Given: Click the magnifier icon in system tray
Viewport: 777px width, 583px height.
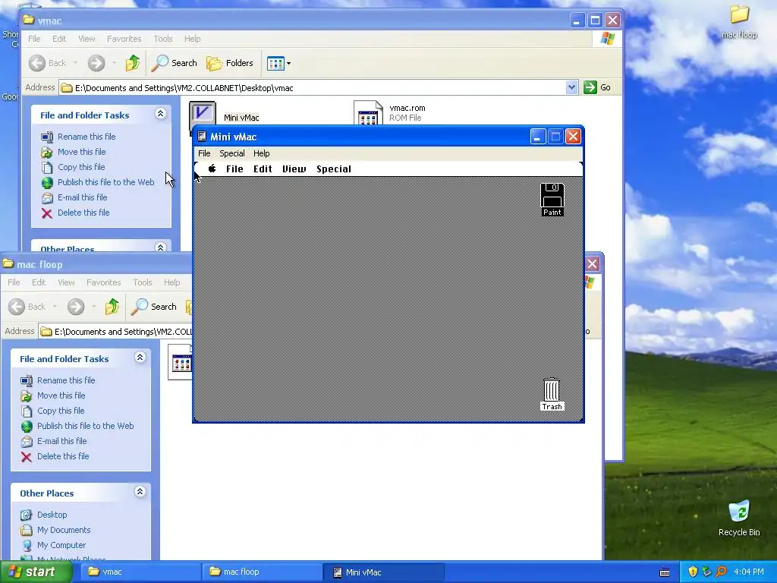Looking at the screenshot, I should point(721,572).
